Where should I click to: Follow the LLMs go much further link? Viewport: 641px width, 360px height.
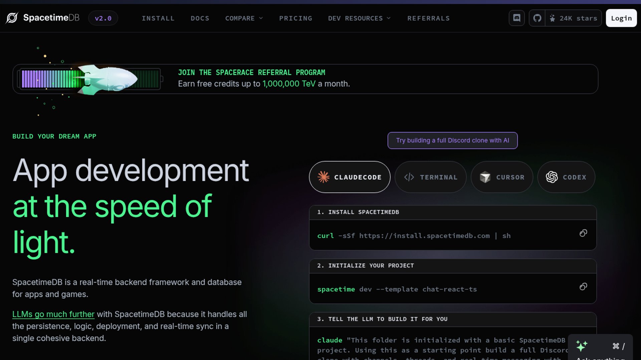[x=53, y=314]
